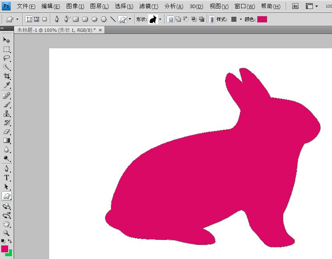Click the pink shape color swatch
The image size is (332, 259).
click(262, 19)
